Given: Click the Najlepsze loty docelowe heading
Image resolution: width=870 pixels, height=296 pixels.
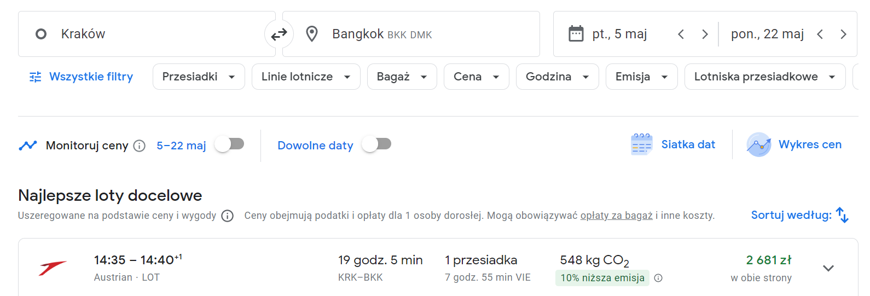Looking at the screenshot, I should pyautogui.click(x=110, y=195).
